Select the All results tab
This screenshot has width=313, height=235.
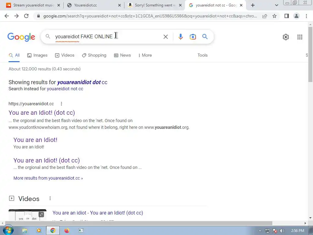coord(14,55)
